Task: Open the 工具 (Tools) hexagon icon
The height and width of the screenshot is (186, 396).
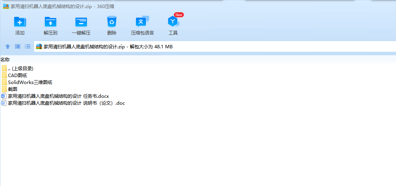Action: tap(173, 22)
